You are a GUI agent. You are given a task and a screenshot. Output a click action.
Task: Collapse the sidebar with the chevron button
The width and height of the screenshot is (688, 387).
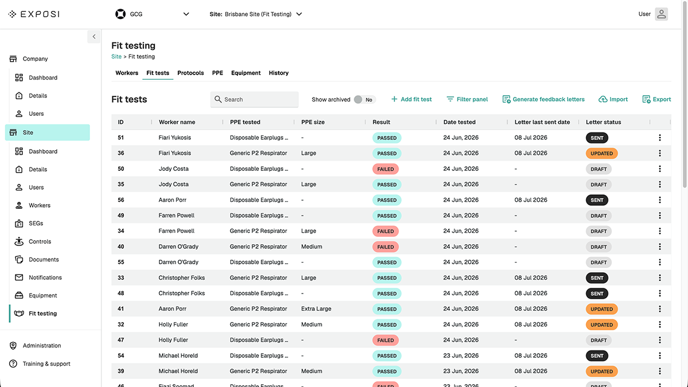click(94, 37)
